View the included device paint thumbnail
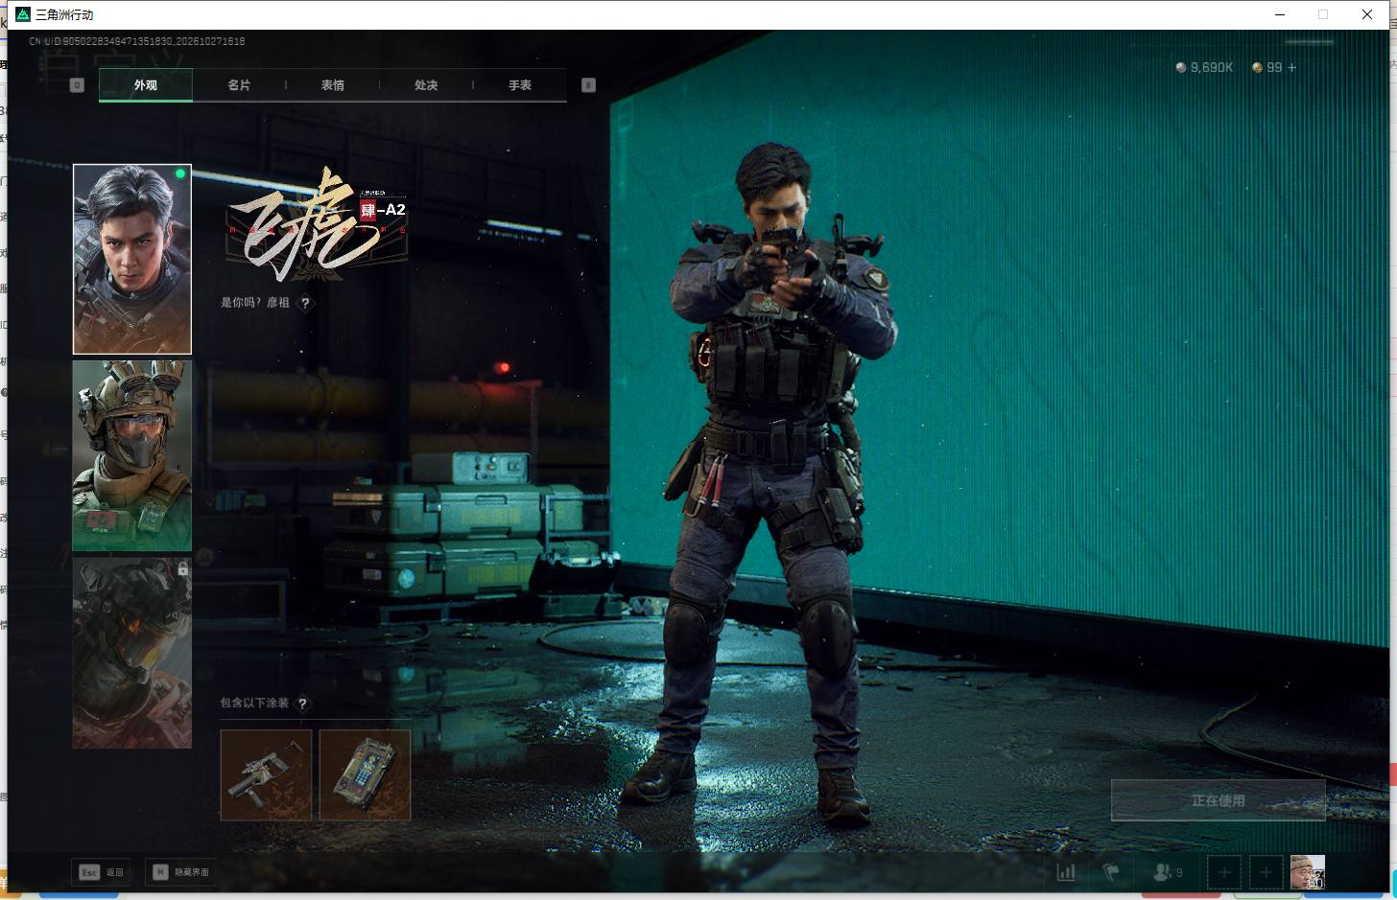The height and width of the screenshot is (900, 1397). (365, 775)
